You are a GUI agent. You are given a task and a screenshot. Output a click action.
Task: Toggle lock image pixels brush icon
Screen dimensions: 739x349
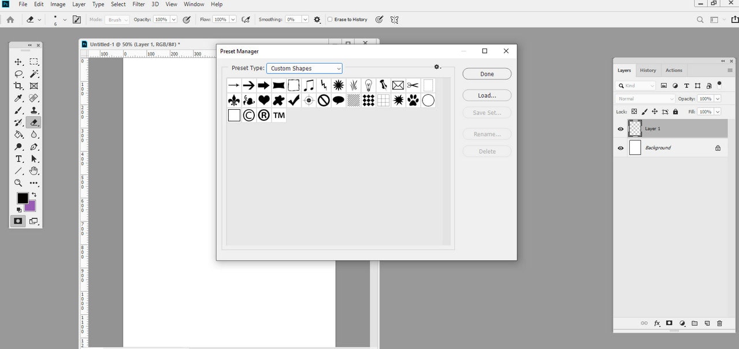click(x=644, y=112)
